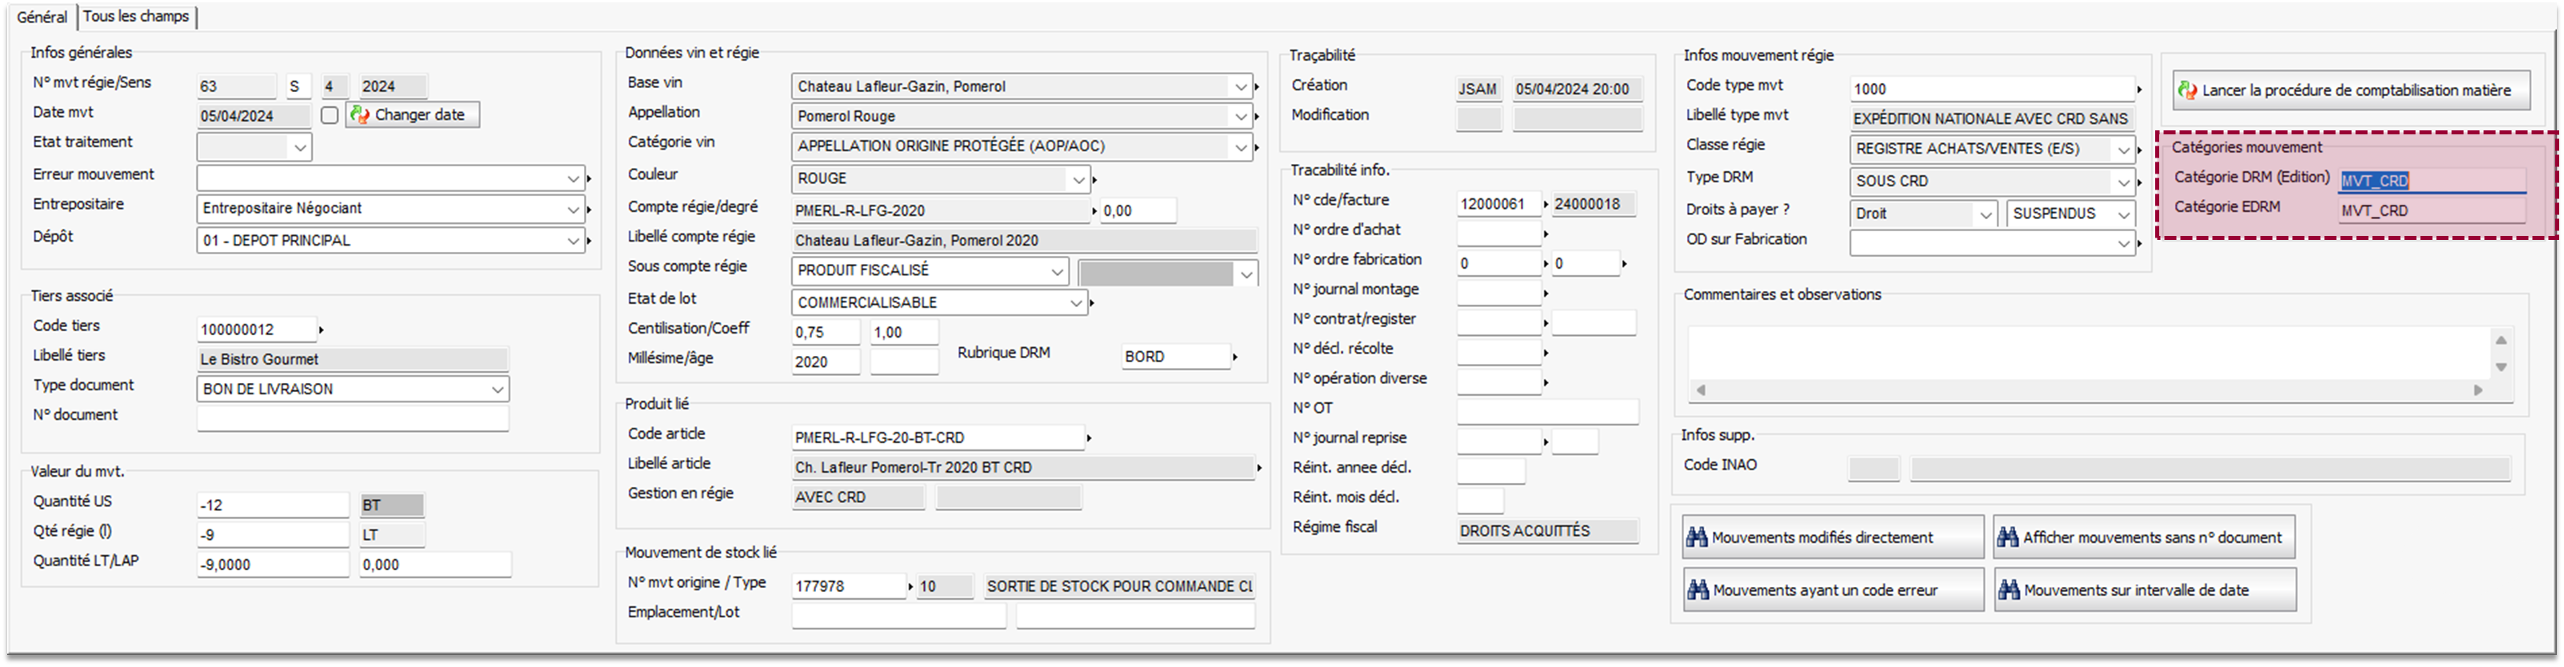Open the Etat de lot dropdown

coord(1076,302)
